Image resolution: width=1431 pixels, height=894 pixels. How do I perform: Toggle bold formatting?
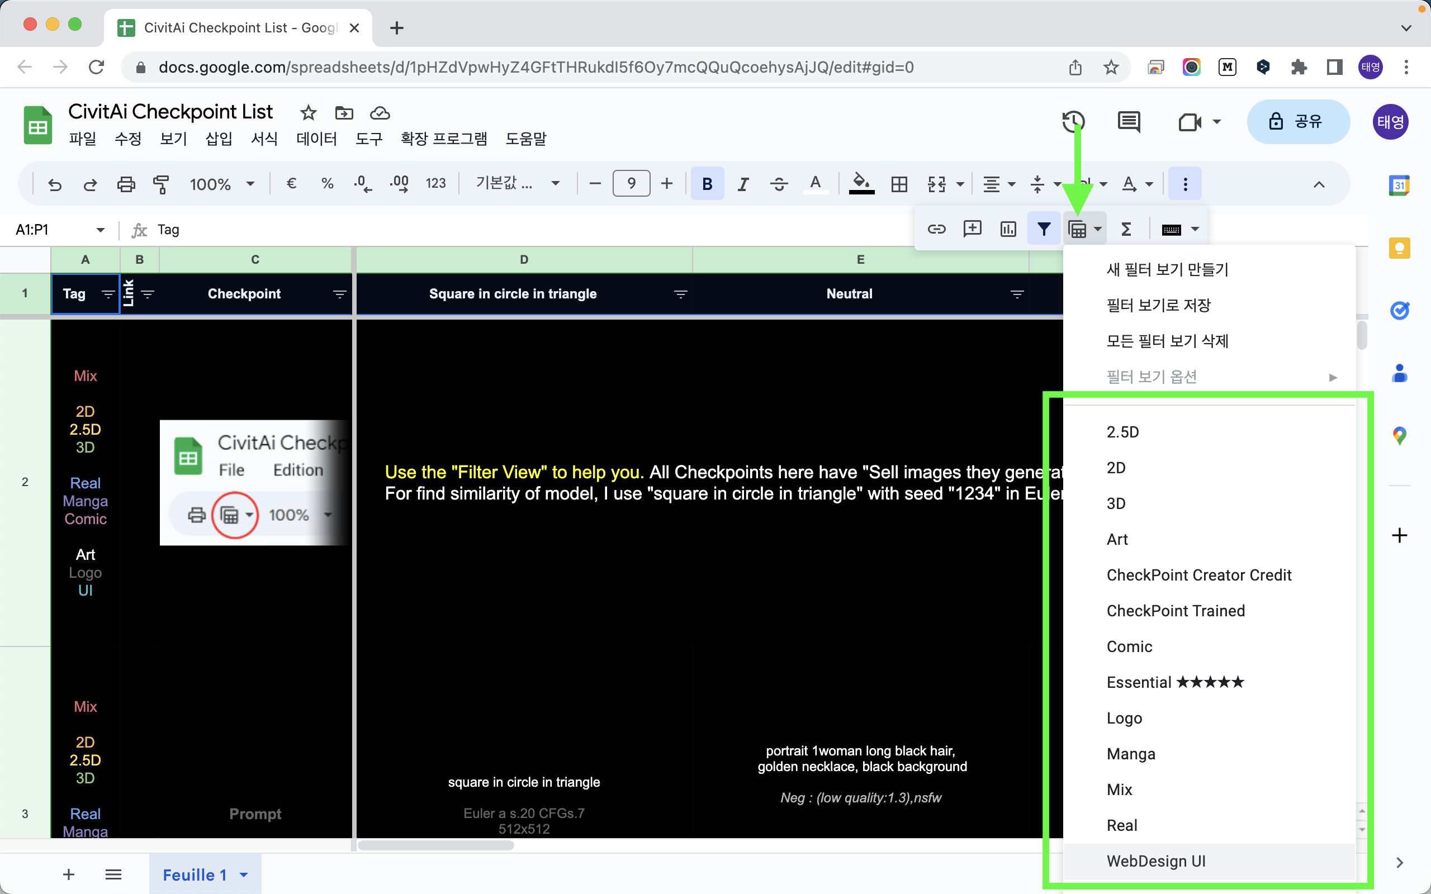click(707, 184)
